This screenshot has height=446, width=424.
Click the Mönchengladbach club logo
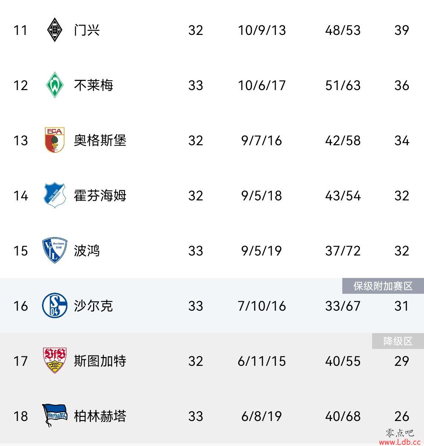click(55, 30)
